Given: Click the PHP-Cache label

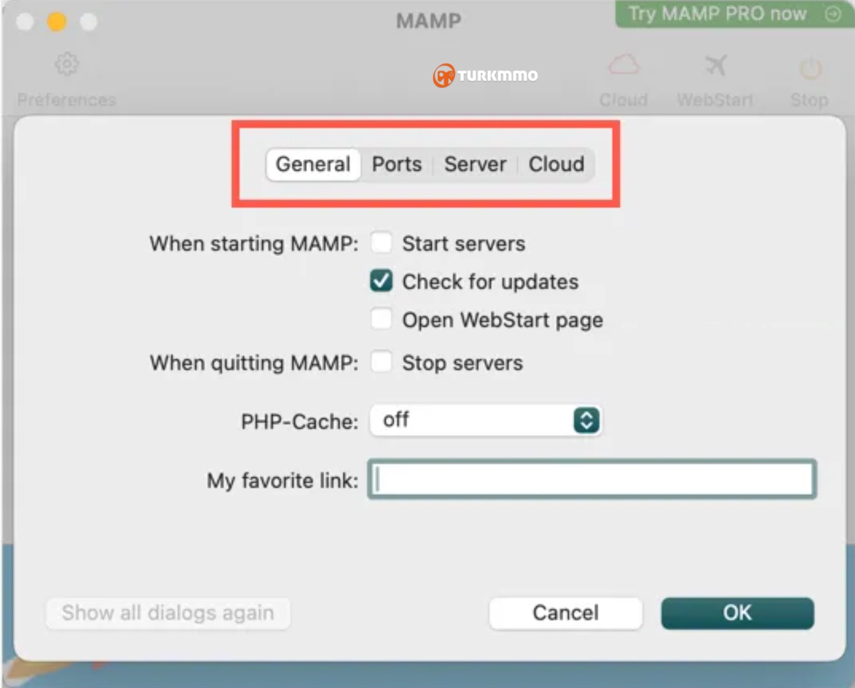Looking at the screenshot, I should [x=299, y=421].
